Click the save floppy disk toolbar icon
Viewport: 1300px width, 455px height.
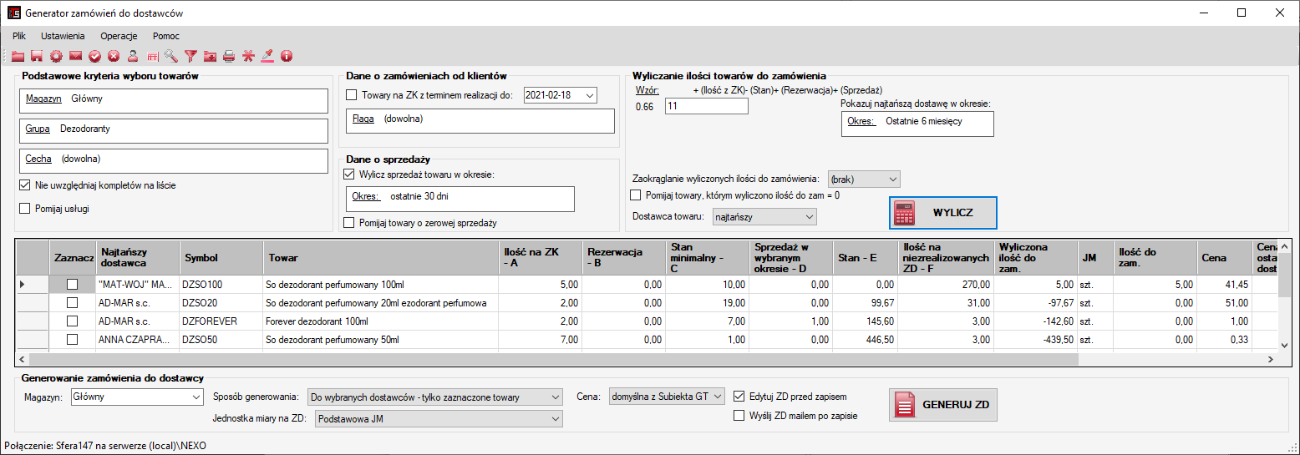coord(37,56)
